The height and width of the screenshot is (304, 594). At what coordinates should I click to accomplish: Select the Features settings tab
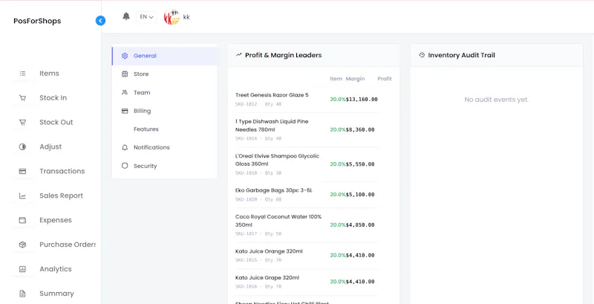pyautogui.click(x=164, y=129)
